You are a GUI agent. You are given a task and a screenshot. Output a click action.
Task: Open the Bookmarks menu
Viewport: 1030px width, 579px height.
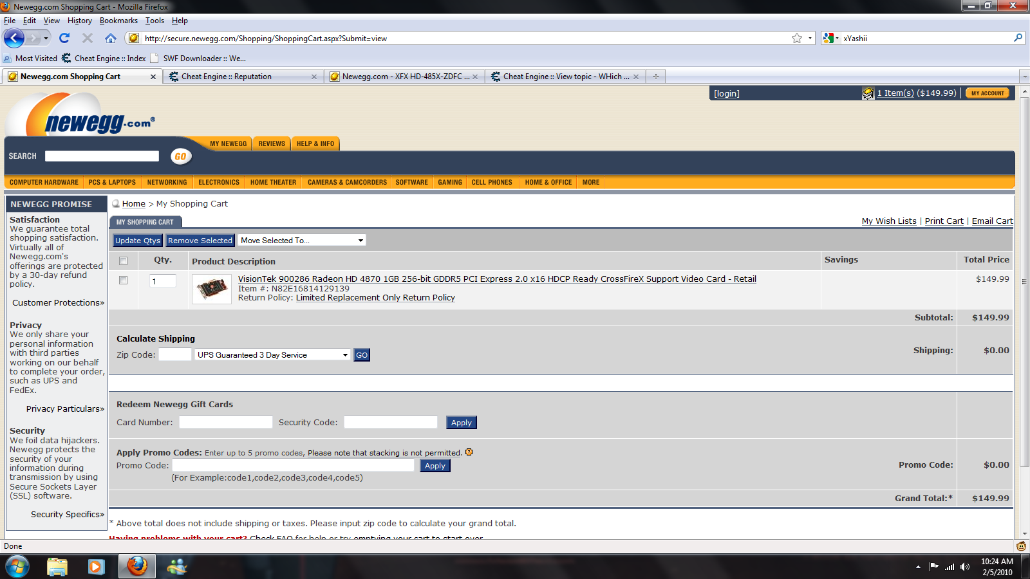[118, 21]
